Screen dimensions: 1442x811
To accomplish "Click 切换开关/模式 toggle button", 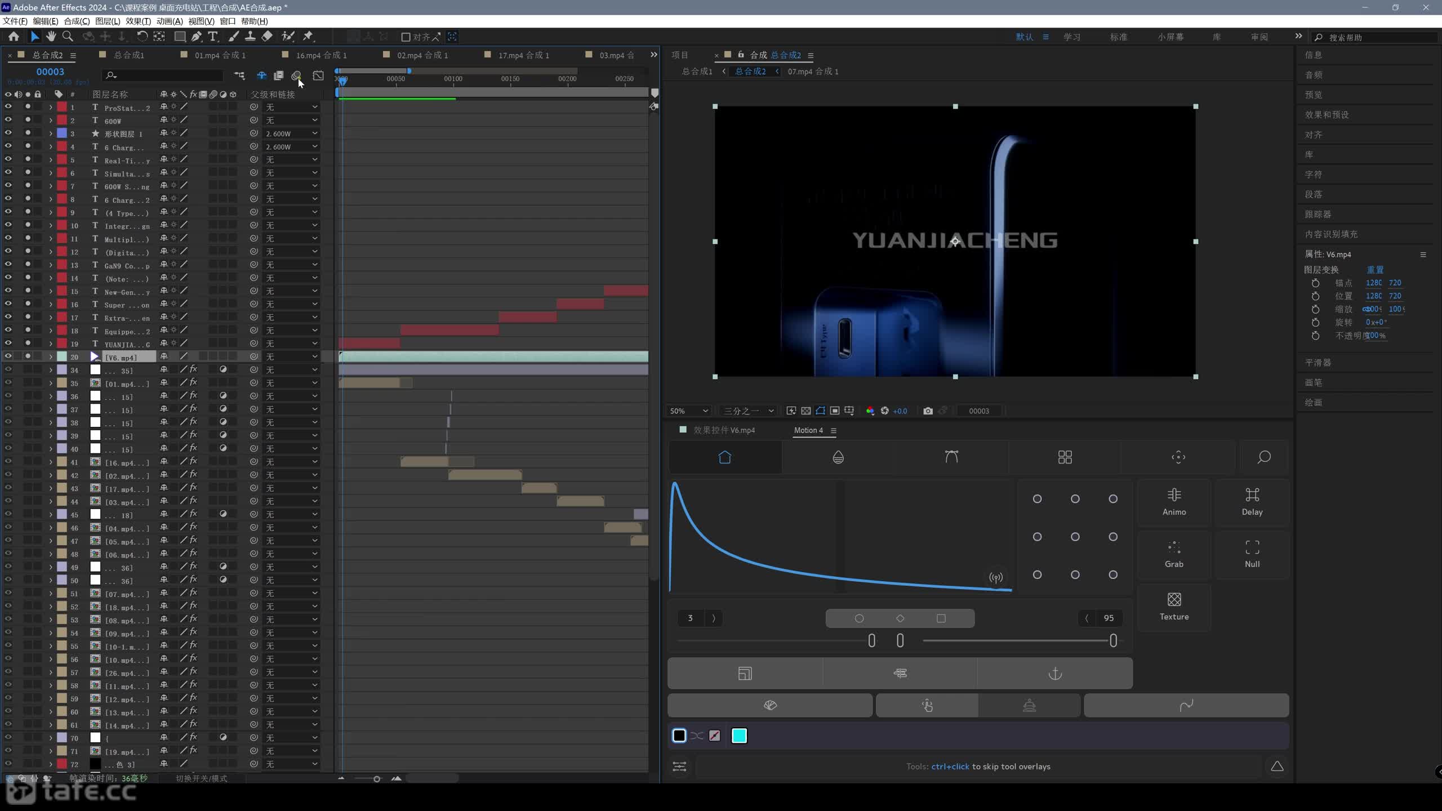I will (x=201, y=778).
